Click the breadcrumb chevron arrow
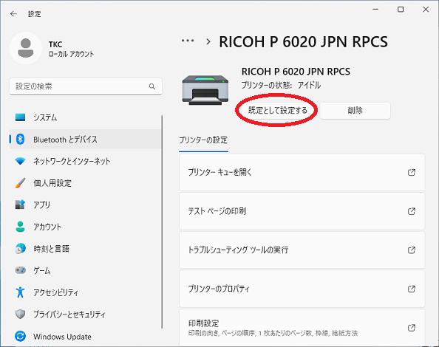Image resolution: width=439 pixels, height=347 pixels. click(x=208, y=41)
